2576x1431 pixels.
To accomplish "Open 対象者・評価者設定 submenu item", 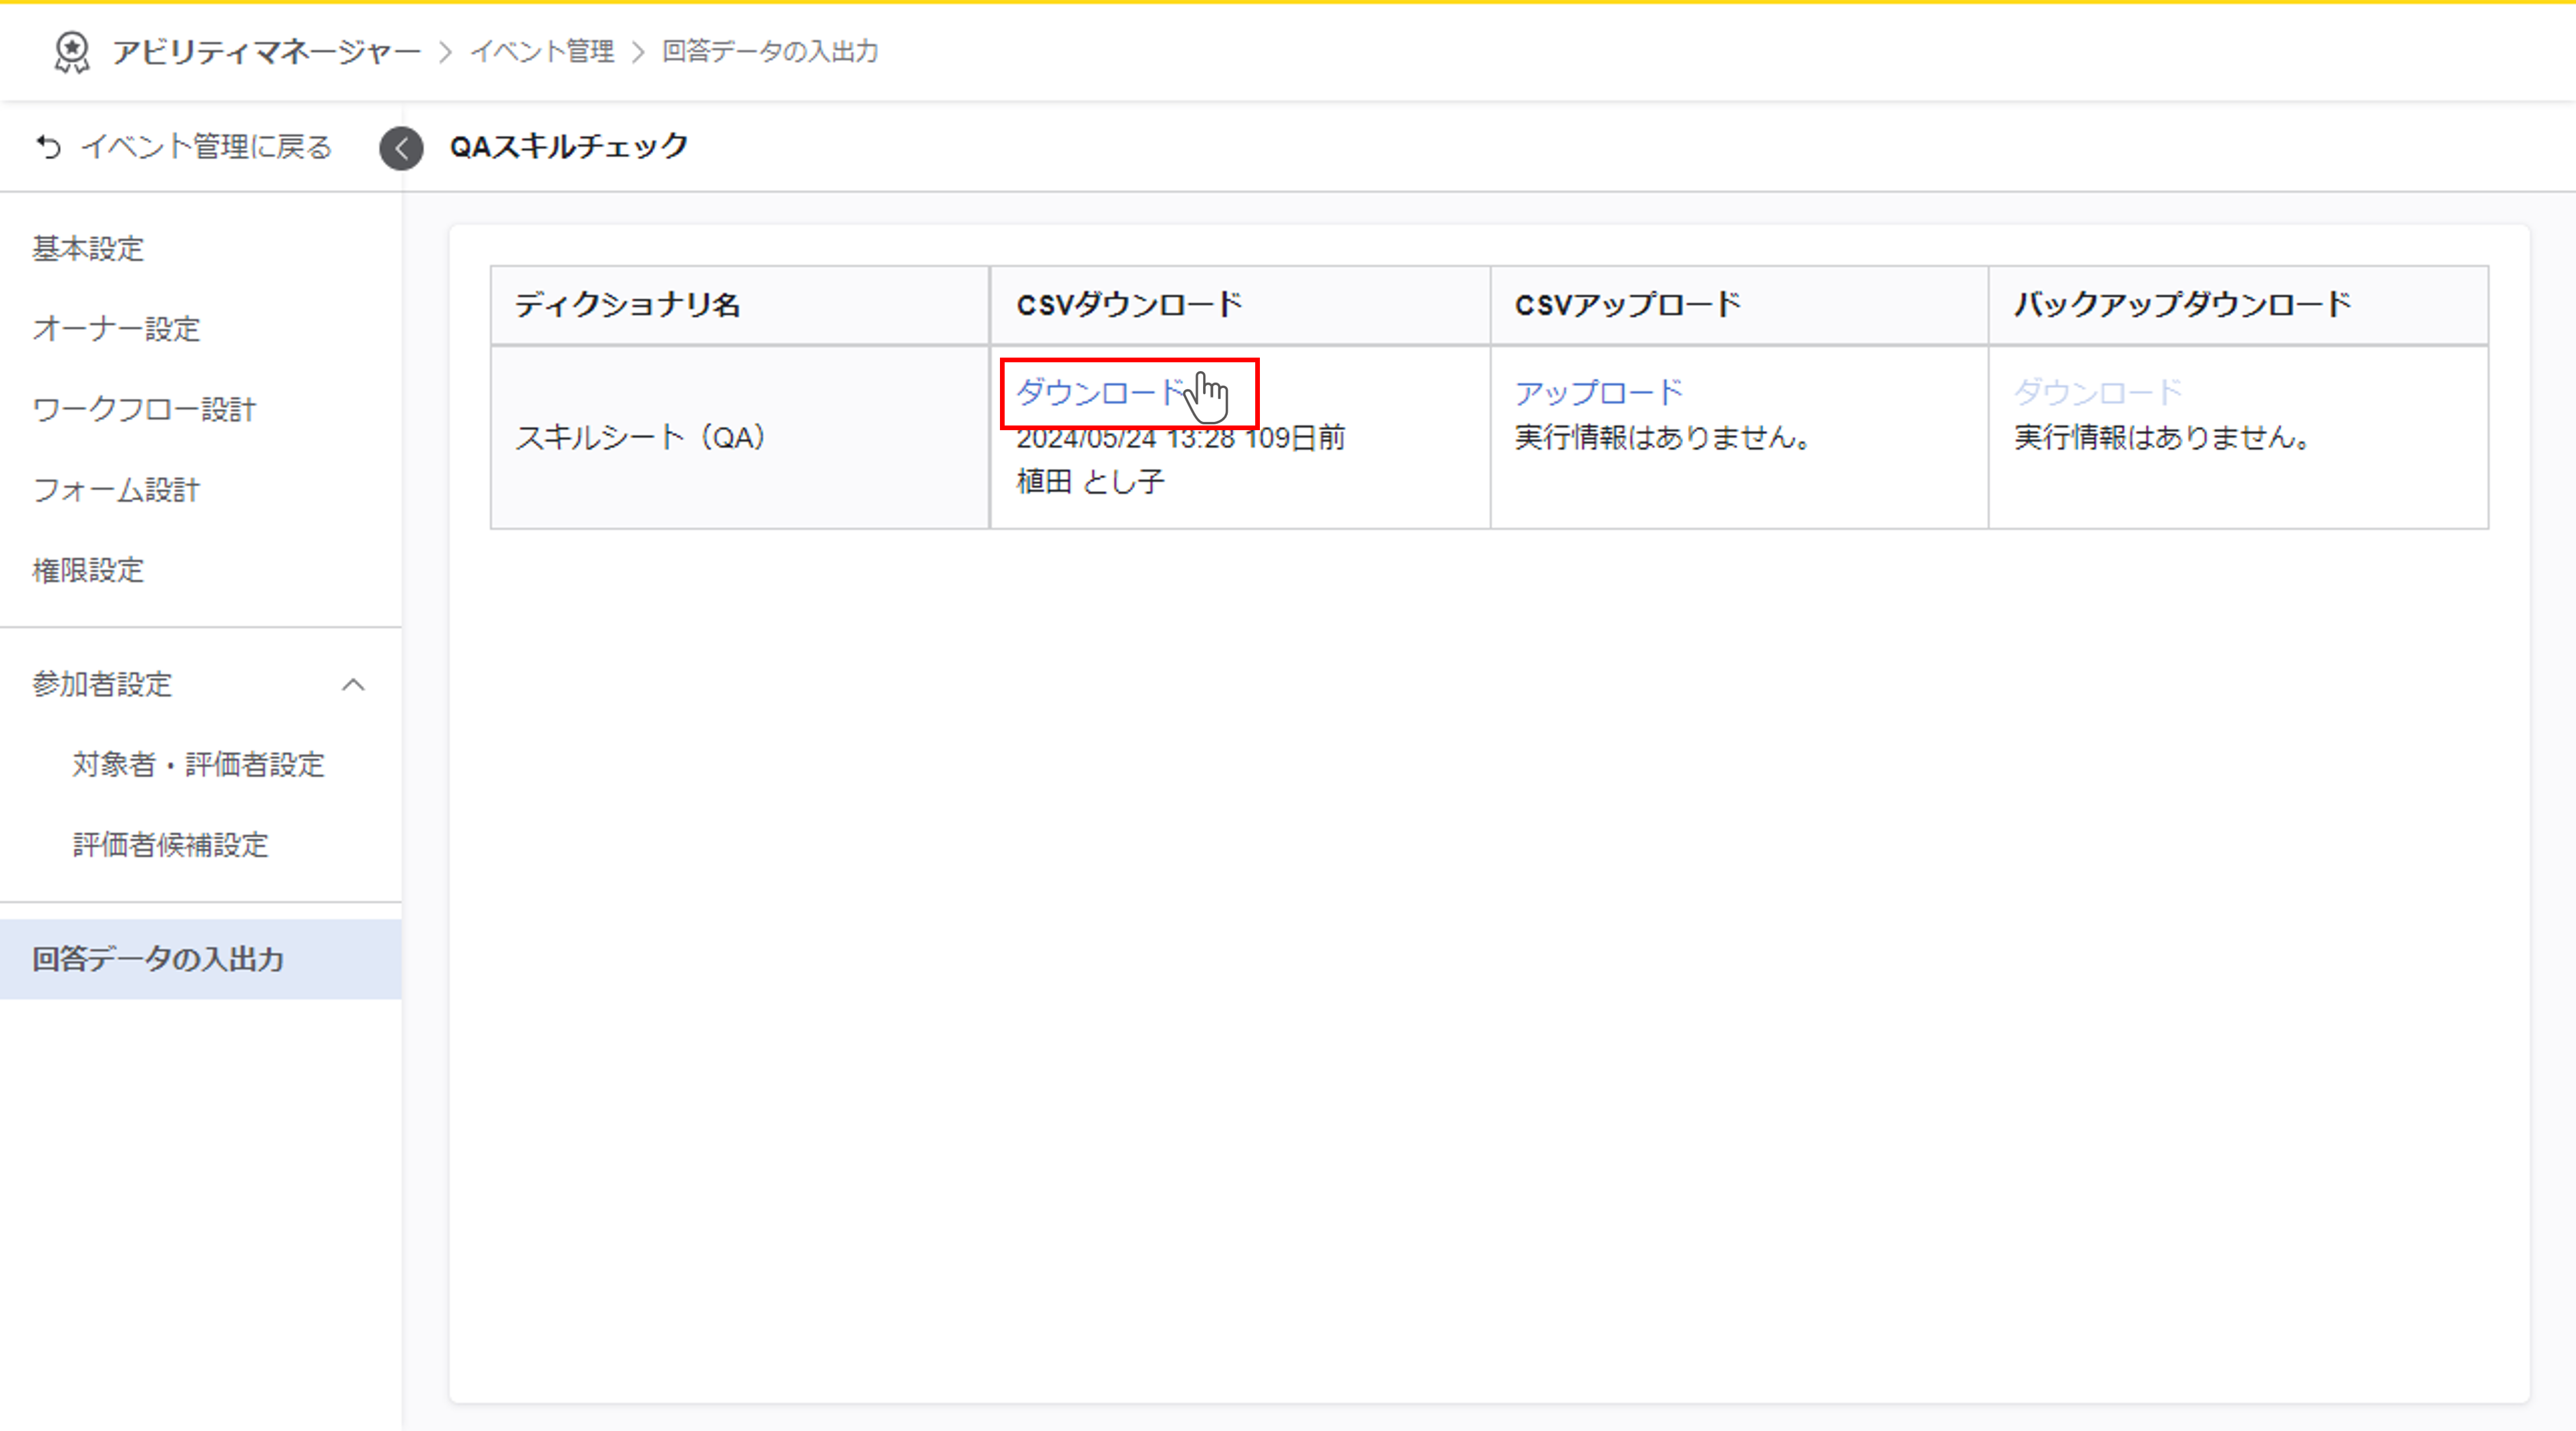I will [198, 765].
